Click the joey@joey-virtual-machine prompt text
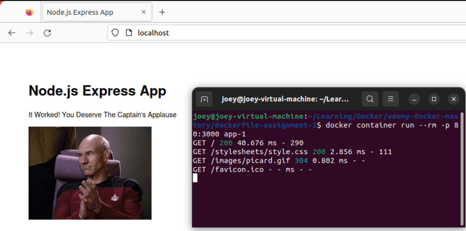Image resolution: width=466 pixels, height=231 pixels. pos(248,116)
